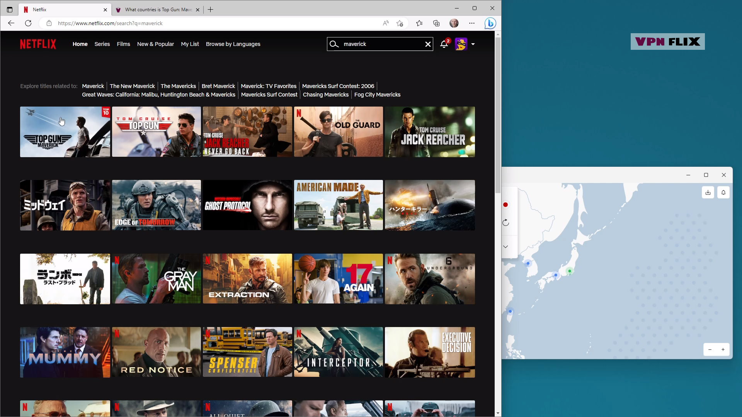The height and width of the screenshot is (417, 742).
Task: Open browser Collections icon in the toolbar
Action: (x=437, y=23)
